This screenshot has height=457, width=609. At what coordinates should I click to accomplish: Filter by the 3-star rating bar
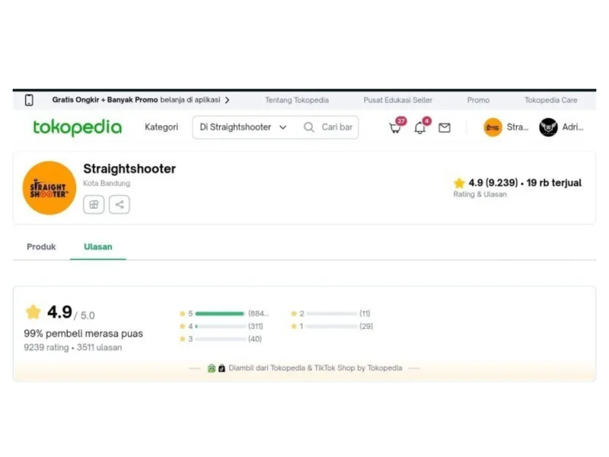pyautogui.click(x=220, y=339)
